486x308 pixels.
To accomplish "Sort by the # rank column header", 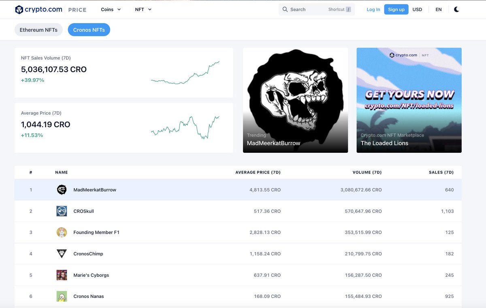I will pos(31,172).
